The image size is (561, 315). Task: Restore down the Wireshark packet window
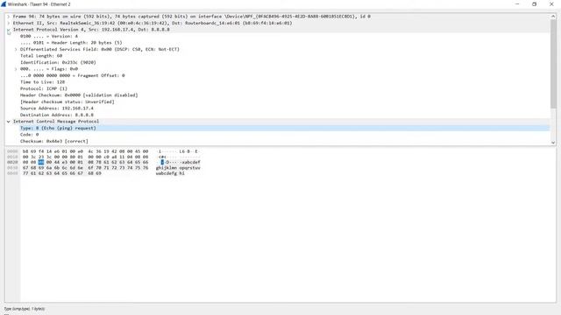[x=534, y=4]
